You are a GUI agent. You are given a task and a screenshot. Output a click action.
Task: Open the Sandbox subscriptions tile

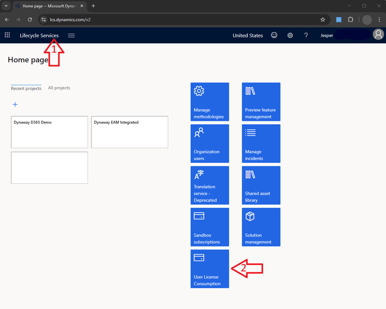[x=210, y=227]
